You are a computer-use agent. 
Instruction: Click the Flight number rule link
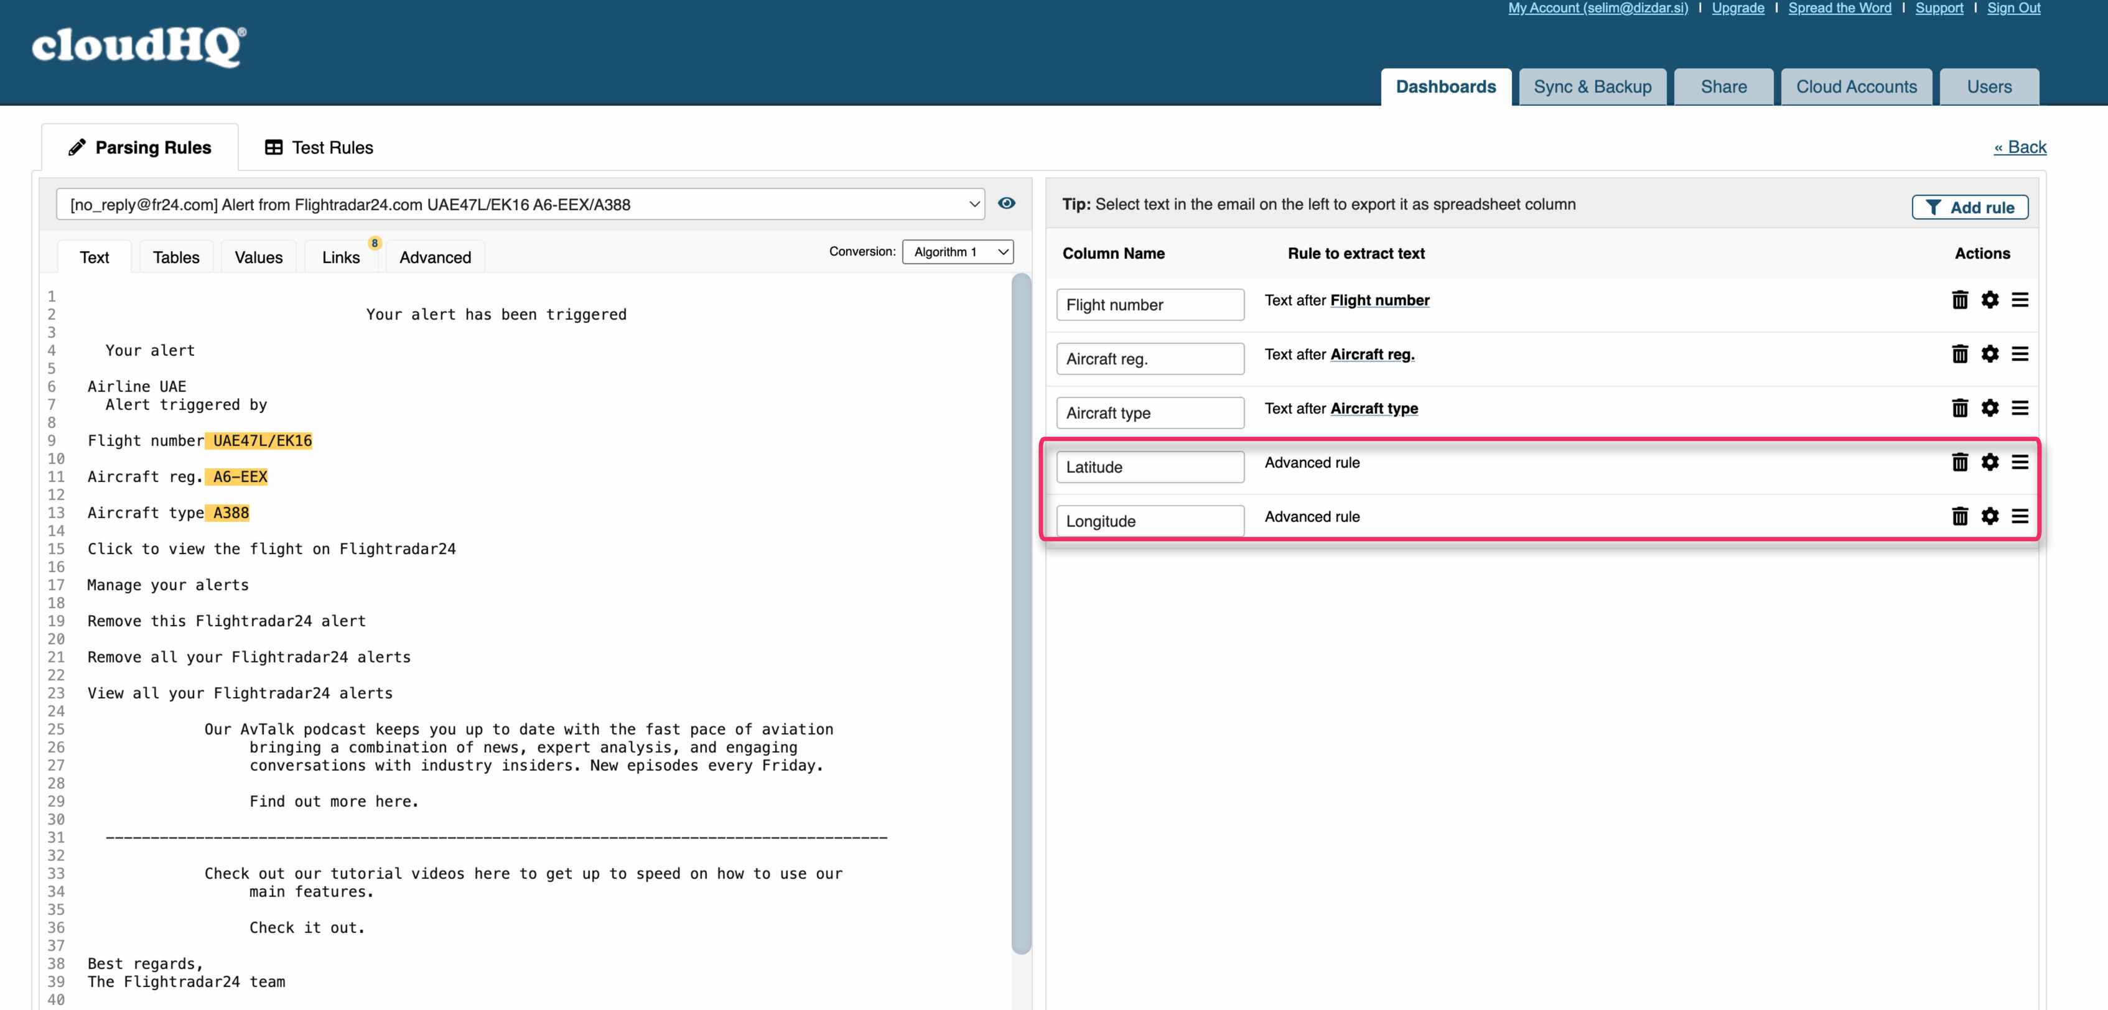coord(1379,300)
